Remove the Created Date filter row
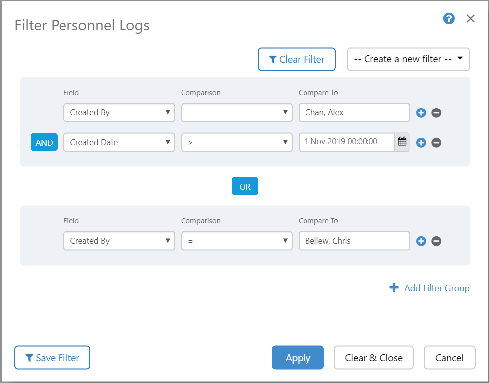The width and height of the screenshot is (489, 383). tap(436, 143)
